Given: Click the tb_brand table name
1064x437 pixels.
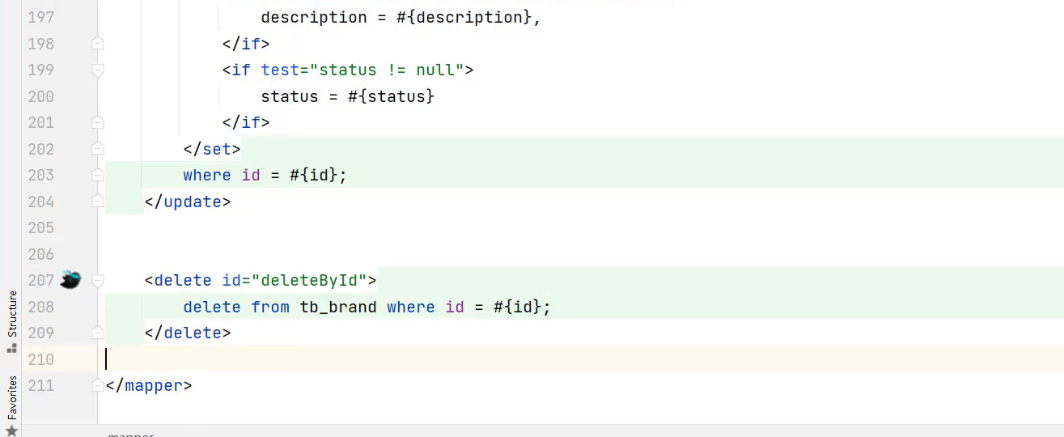Looking at the screenshot, I should [337, 307].
